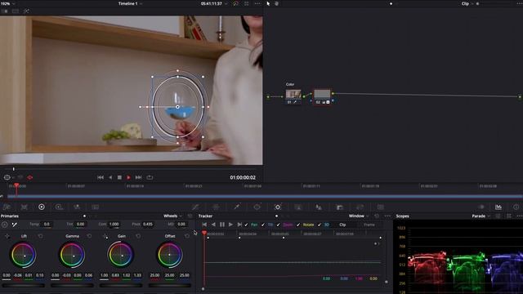Open the Key palette icon

coord(339,207)
